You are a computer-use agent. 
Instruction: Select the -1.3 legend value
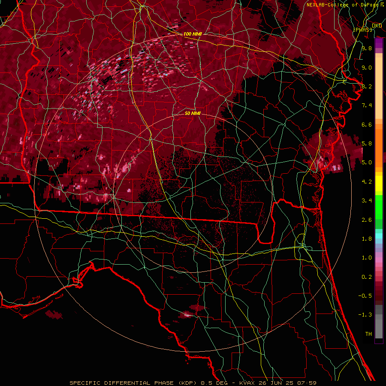(x=365, y=315)
